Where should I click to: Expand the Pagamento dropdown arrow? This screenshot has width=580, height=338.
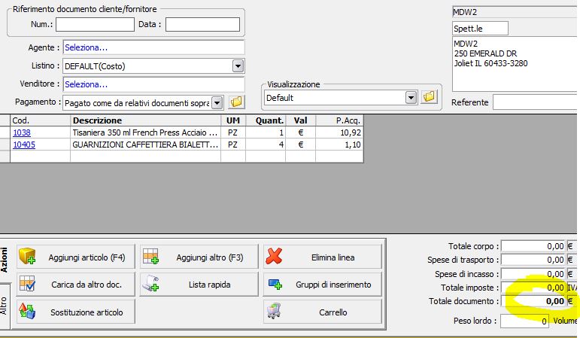point(217,102)
